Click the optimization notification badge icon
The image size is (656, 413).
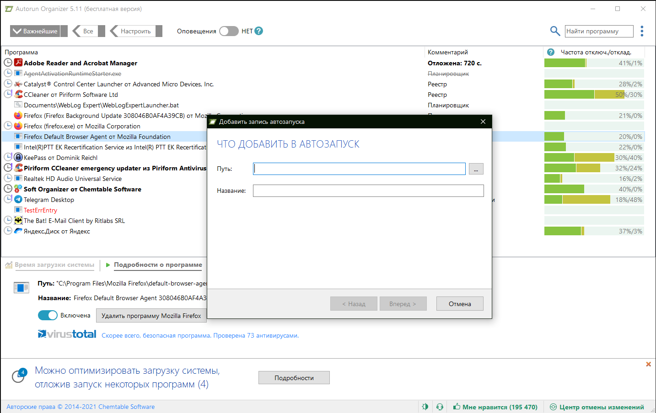[19, 376]
